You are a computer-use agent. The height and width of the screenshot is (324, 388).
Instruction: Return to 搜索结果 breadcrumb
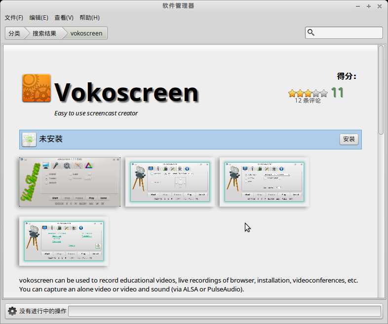point(44,33)
